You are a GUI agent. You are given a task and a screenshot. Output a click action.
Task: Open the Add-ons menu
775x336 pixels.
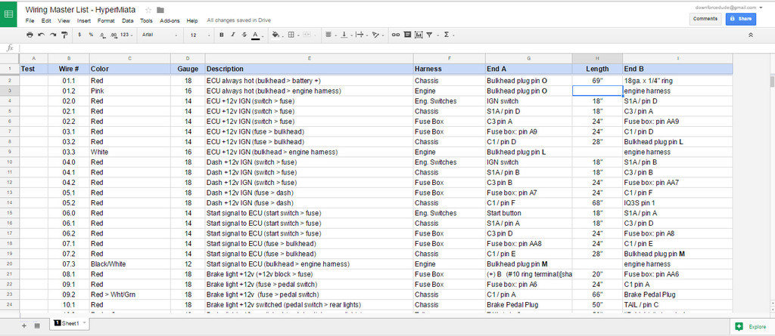point(170,20)
